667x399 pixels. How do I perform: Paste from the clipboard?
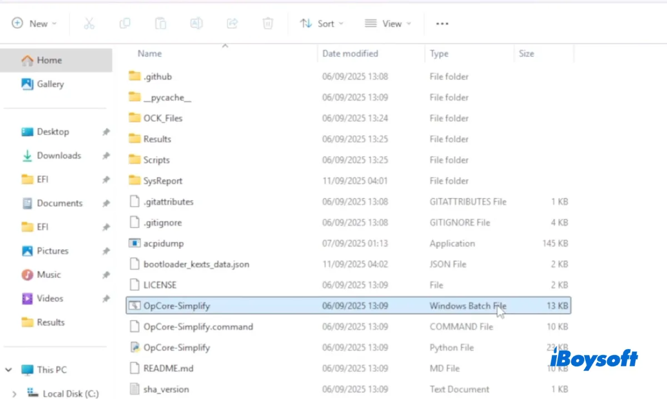coord(160,23)
